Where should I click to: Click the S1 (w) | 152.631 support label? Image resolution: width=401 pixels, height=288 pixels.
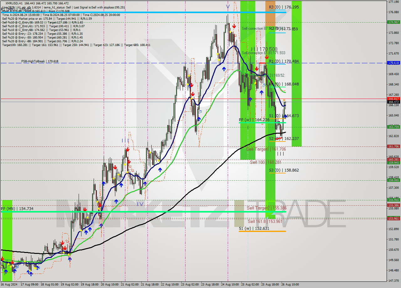tap(254, 229)
